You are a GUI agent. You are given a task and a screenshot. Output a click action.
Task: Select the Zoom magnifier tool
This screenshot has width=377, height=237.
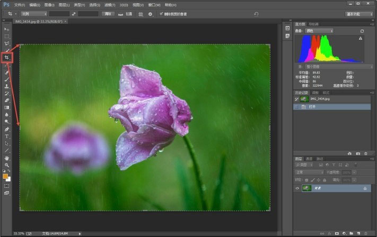[x=7, y=165]
